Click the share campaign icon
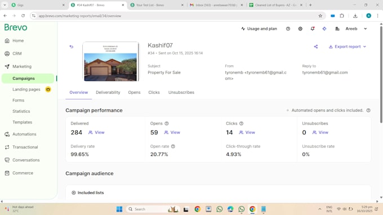The width and height of the screenshot is (383, 215). pyautogui.click(x=316, y=47)
